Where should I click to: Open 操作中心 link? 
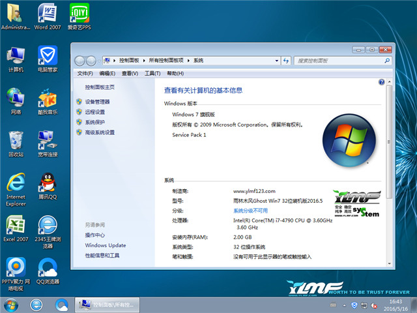pyautogui.click(x=94, y=235)
